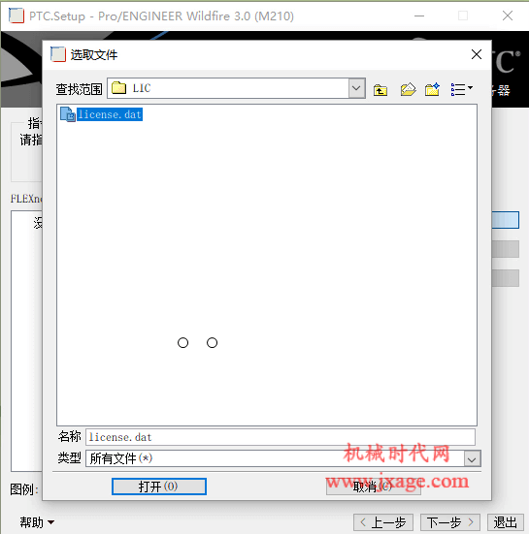Click the 下一步 next button in PTC.Setup
This screenshot has width=529, height=534.
[450, 522]
